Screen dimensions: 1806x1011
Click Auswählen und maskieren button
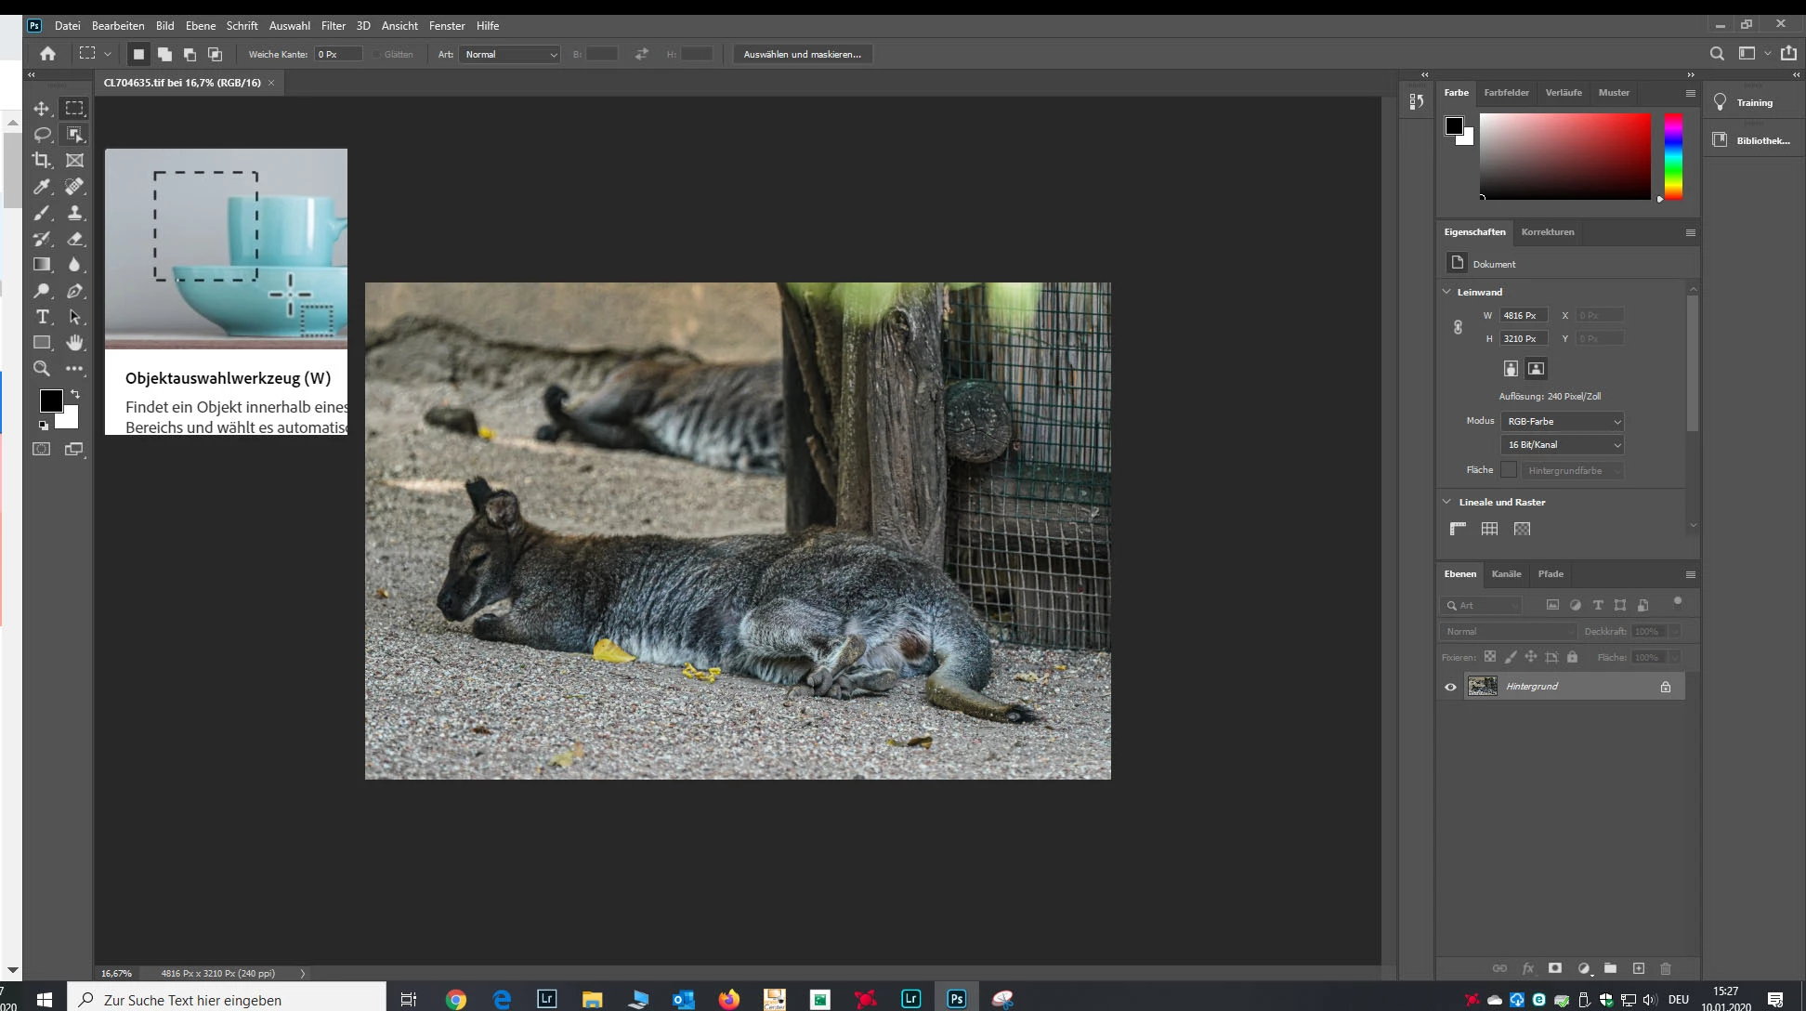pos(802,54)
